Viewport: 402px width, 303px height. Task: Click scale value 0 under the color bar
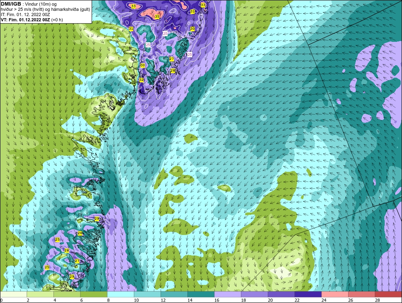1,300
